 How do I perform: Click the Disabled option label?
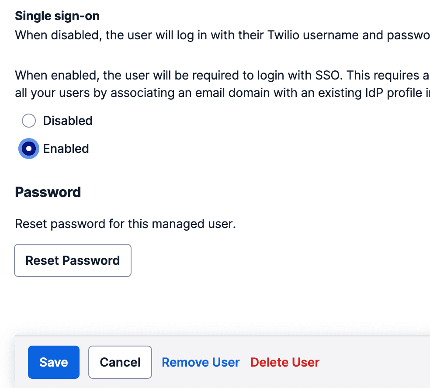(x=67, y=121)
